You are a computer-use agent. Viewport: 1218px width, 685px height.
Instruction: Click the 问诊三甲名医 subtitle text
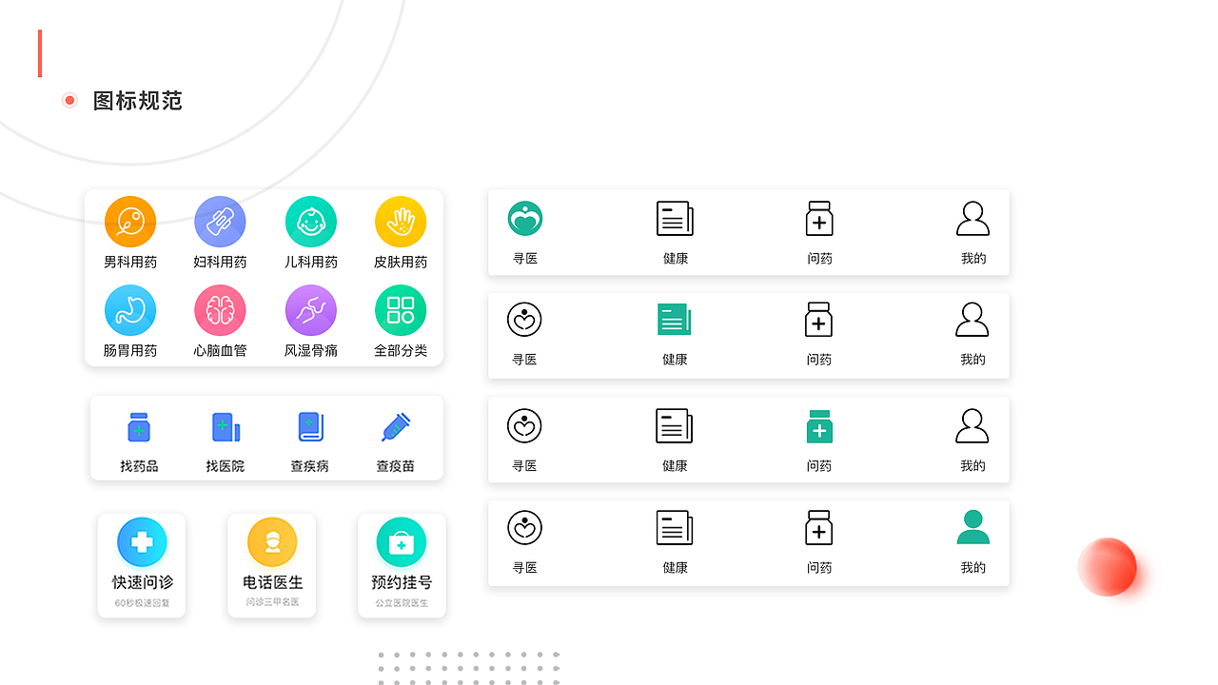point(272,602)
